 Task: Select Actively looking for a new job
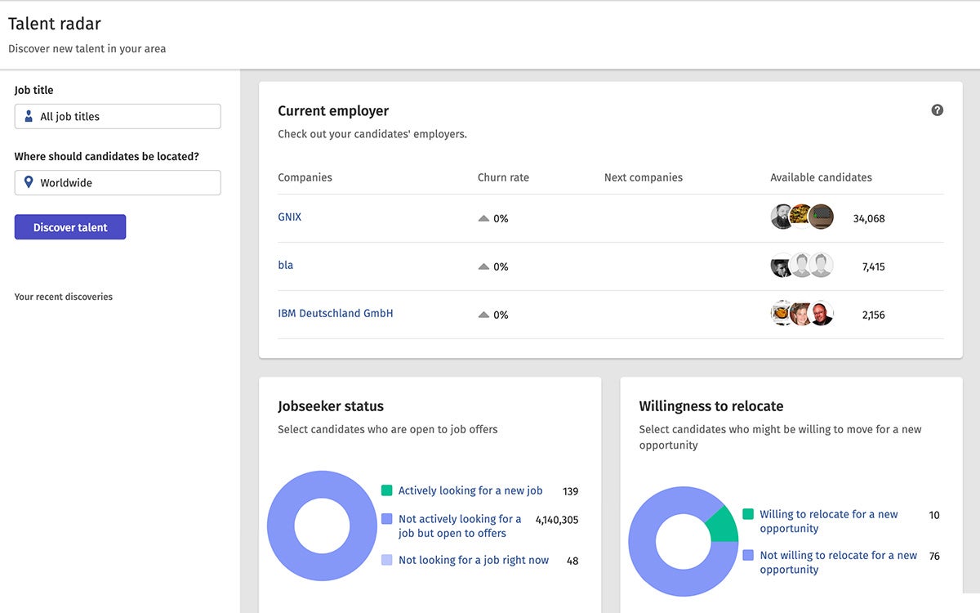pos(470,491)
